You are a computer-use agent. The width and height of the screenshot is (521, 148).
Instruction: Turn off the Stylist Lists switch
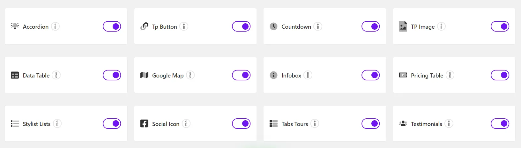coord(112,124)
